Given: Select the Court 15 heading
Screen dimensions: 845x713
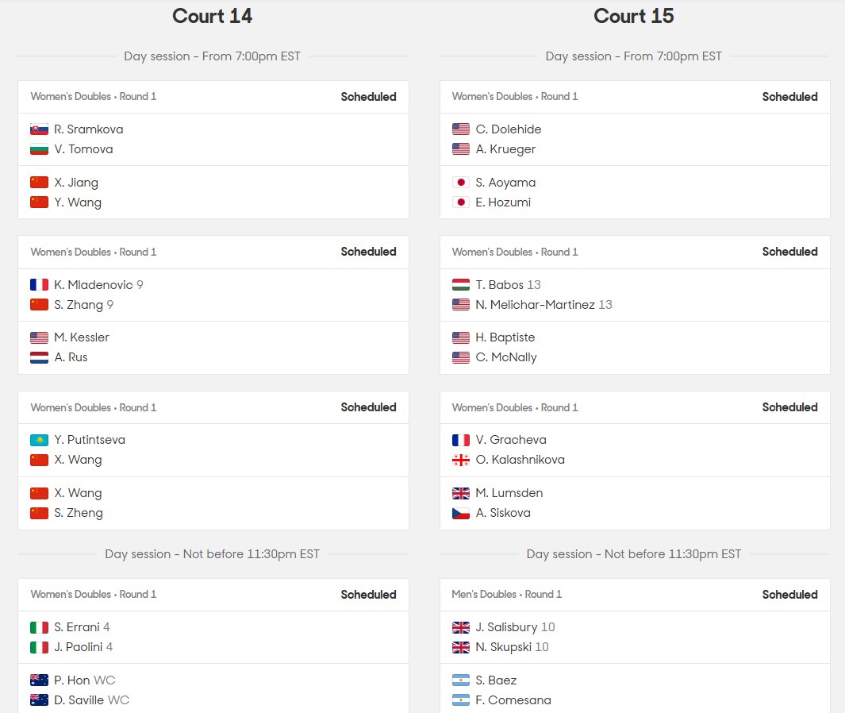Looking at the screenshot, I should 634,16.
